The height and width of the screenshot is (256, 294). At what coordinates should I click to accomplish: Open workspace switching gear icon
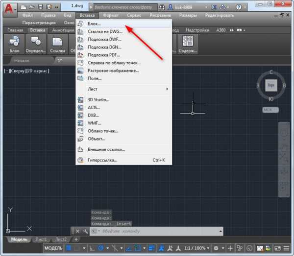tap(216, 248)
